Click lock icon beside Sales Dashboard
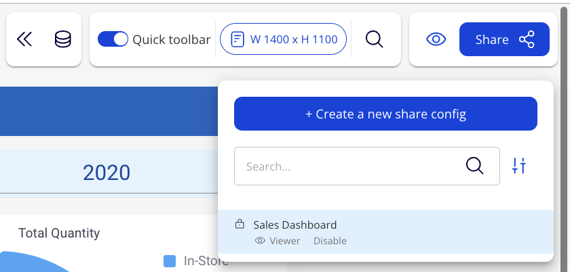Image resolution: width=570 pixels, height=272 pixels. 239,225
